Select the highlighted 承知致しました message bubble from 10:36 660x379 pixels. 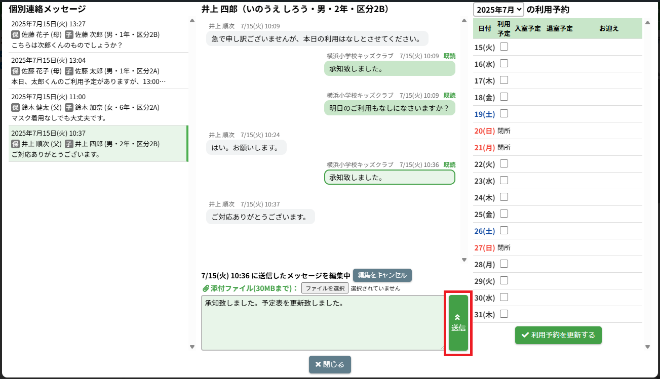pyautogui.click(x=389, y=178)
